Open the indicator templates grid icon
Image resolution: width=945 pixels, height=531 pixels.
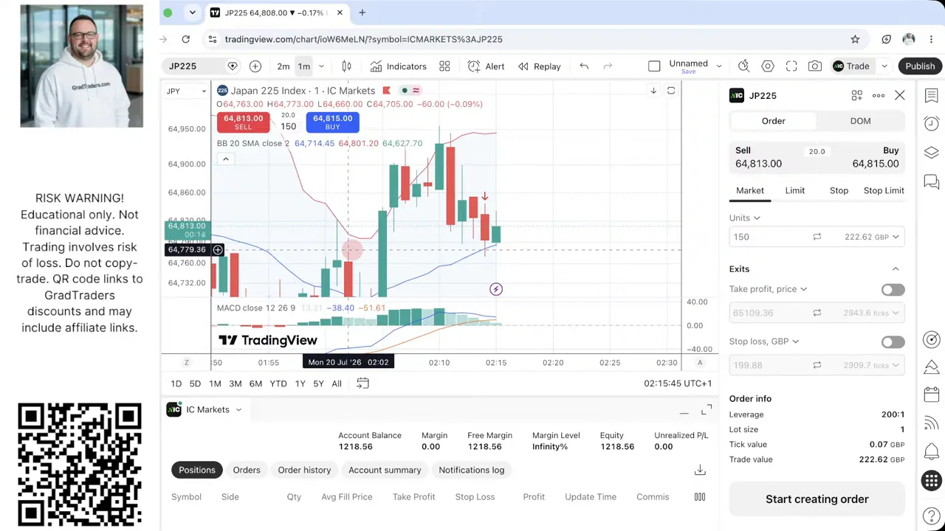pos(444,66)
